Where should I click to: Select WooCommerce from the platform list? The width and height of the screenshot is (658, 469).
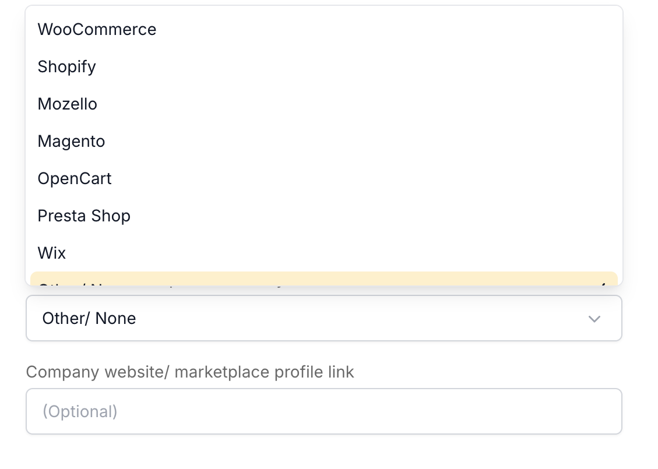(97, 29)
